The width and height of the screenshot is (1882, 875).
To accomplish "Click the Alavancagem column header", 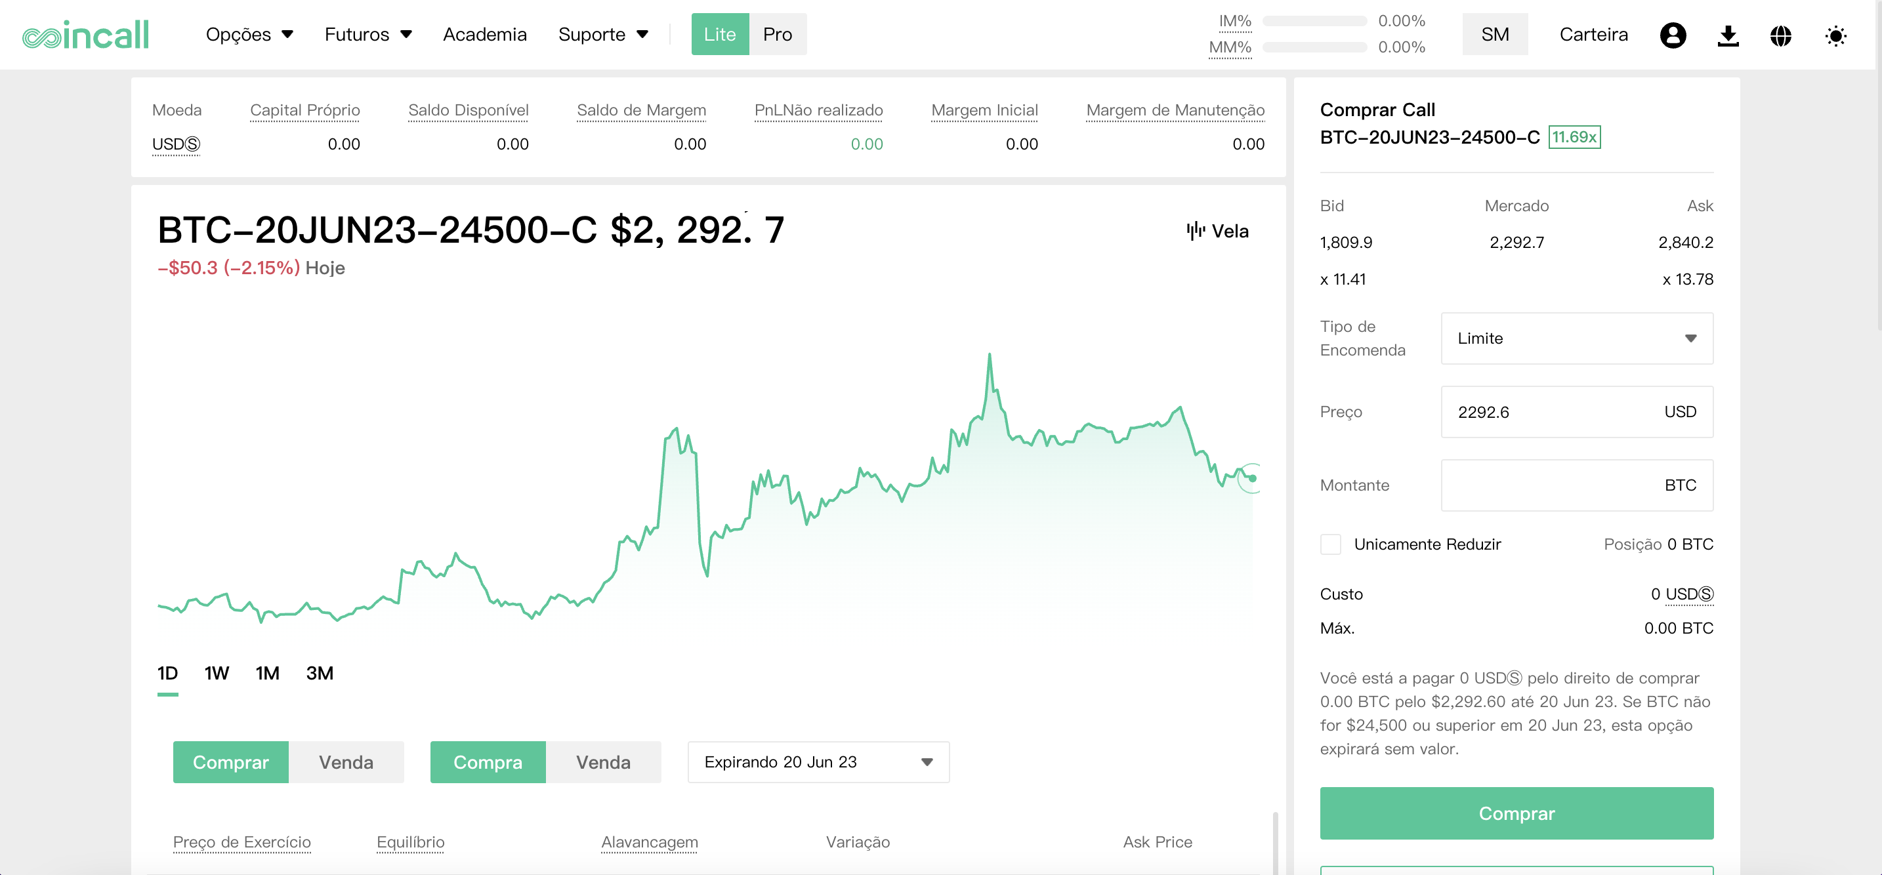I will (650, 842).
